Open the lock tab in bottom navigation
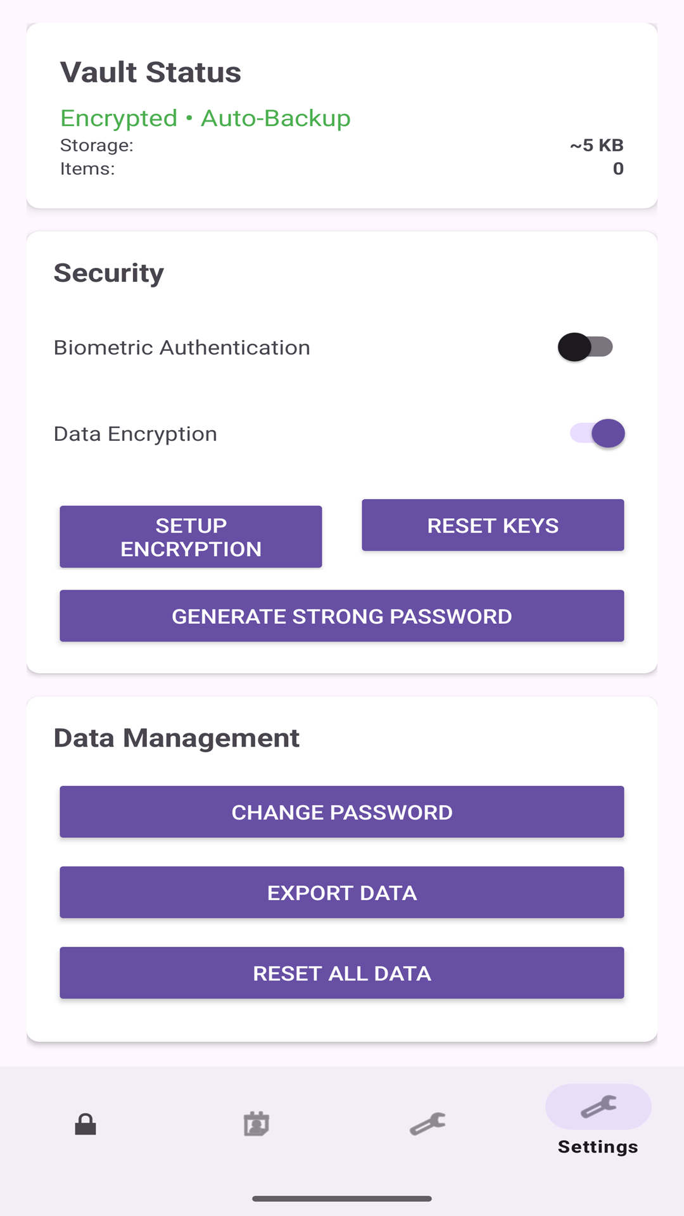Viewport: 684px width, 1216px height. [x=85, y=1124]
